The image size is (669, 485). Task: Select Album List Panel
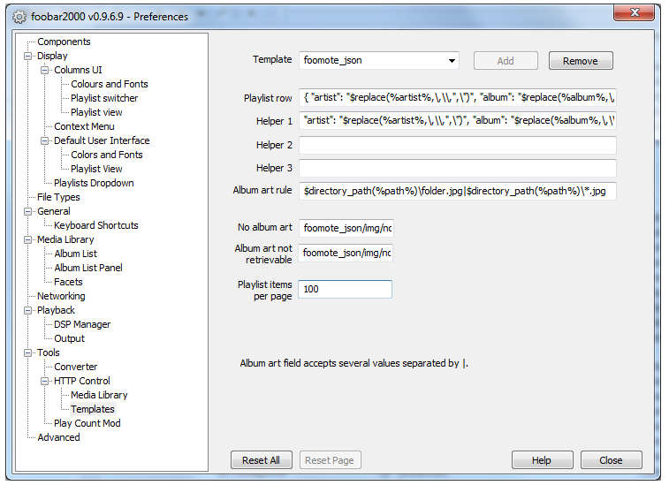88,268
